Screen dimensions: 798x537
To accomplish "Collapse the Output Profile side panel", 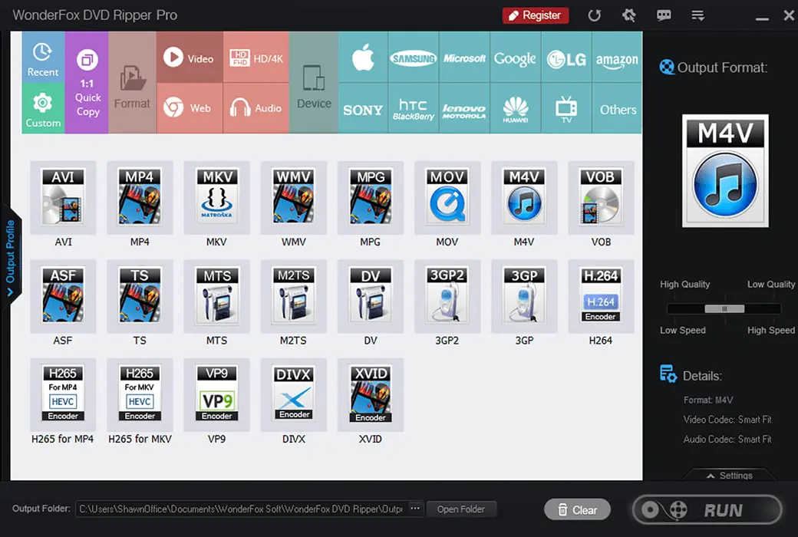I will (x=10, y=257).
